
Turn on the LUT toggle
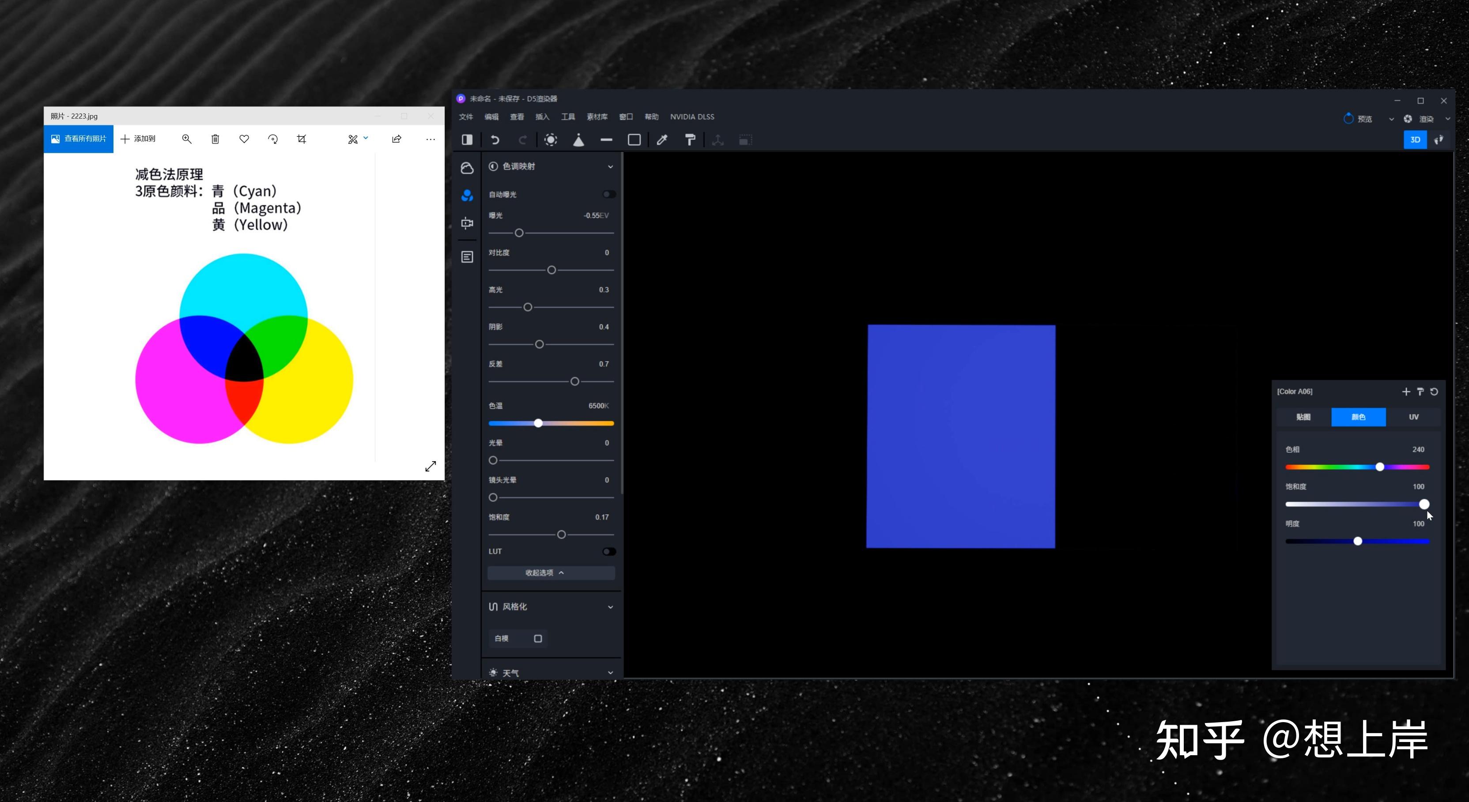point(608,551)
